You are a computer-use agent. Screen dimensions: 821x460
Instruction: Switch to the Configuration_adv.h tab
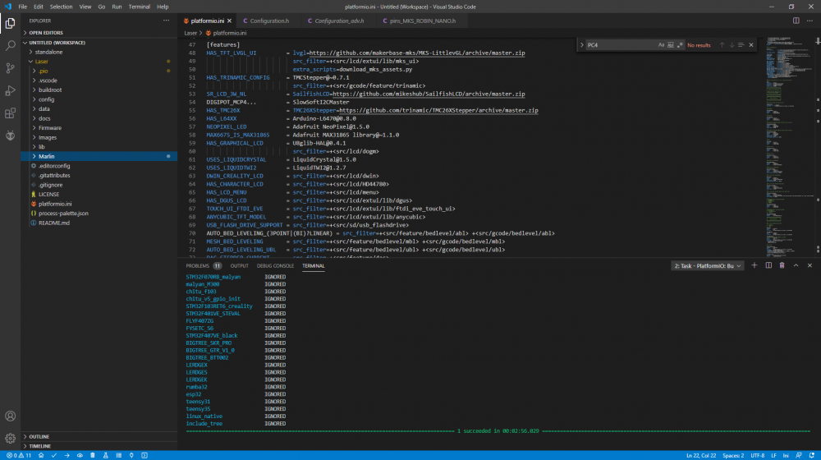click(341, 21)
